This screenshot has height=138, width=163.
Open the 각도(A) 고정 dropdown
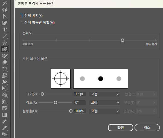(x=104, y=102)
